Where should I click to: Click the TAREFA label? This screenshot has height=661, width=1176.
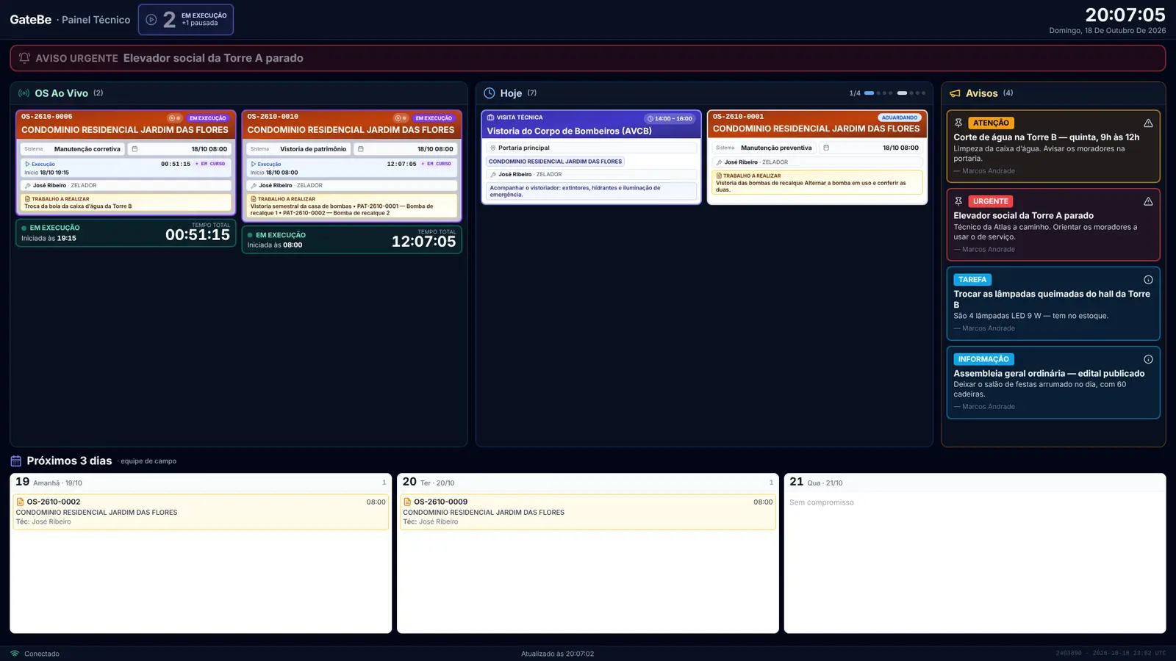coord(972,280)
